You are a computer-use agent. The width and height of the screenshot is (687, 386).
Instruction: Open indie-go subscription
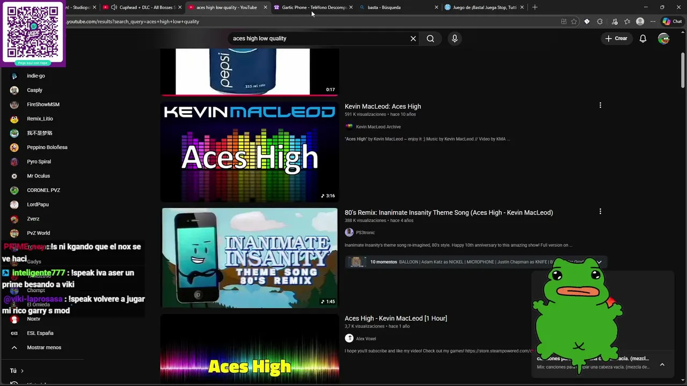click(x=36, y=76)
